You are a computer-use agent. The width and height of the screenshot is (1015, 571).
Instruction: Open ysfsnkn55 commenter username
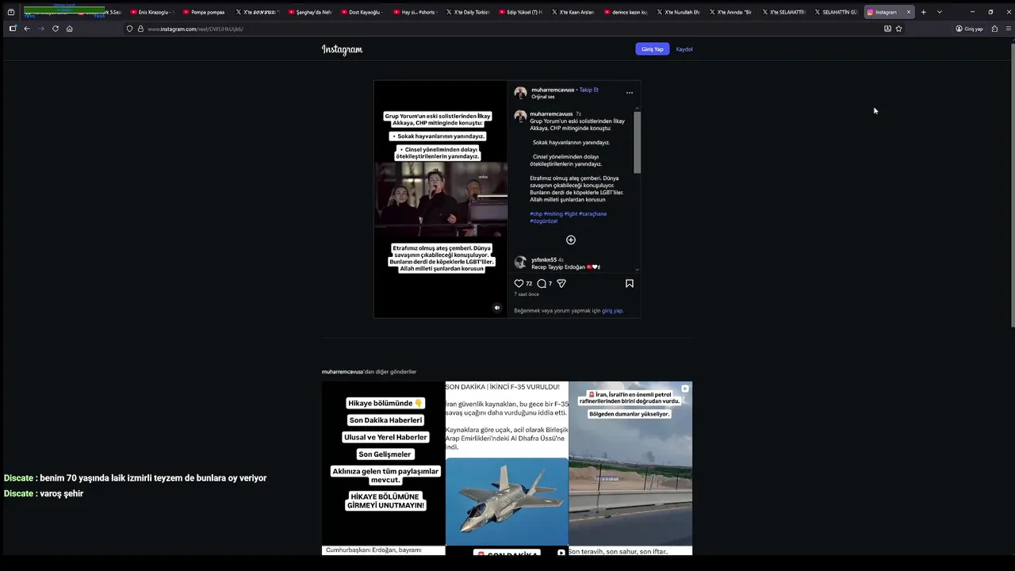pyautogui.click(x=544, y=260)
